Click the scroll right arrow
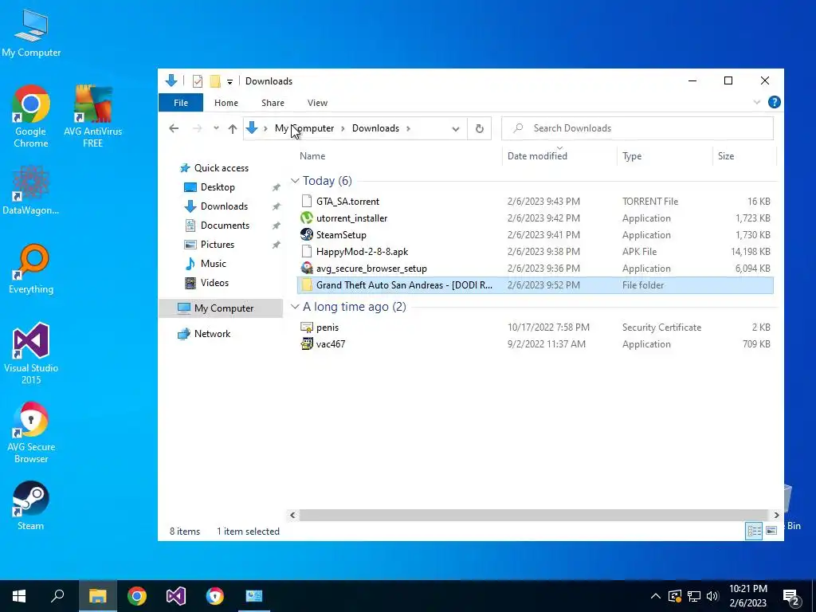The image size is (816, 612). pos(776,516)
